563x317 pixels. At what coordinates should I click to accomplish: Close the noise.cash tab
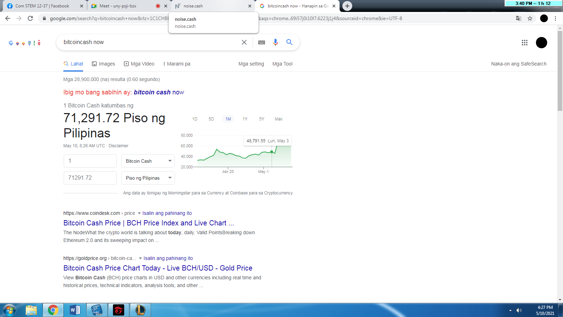(x=250, y=6)
